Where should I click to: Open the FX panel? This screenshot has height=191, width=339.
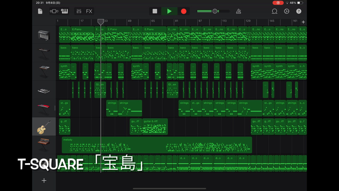[x=89, y=11]
